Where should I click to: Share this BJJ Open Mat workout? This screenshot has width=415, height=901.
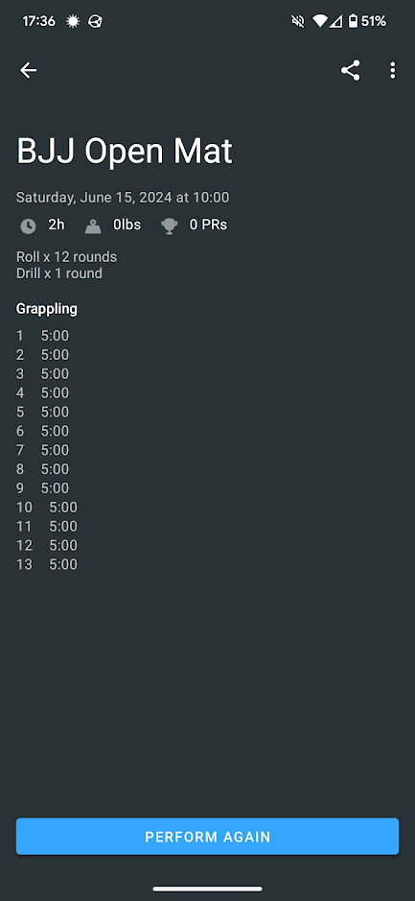[350, 70]
